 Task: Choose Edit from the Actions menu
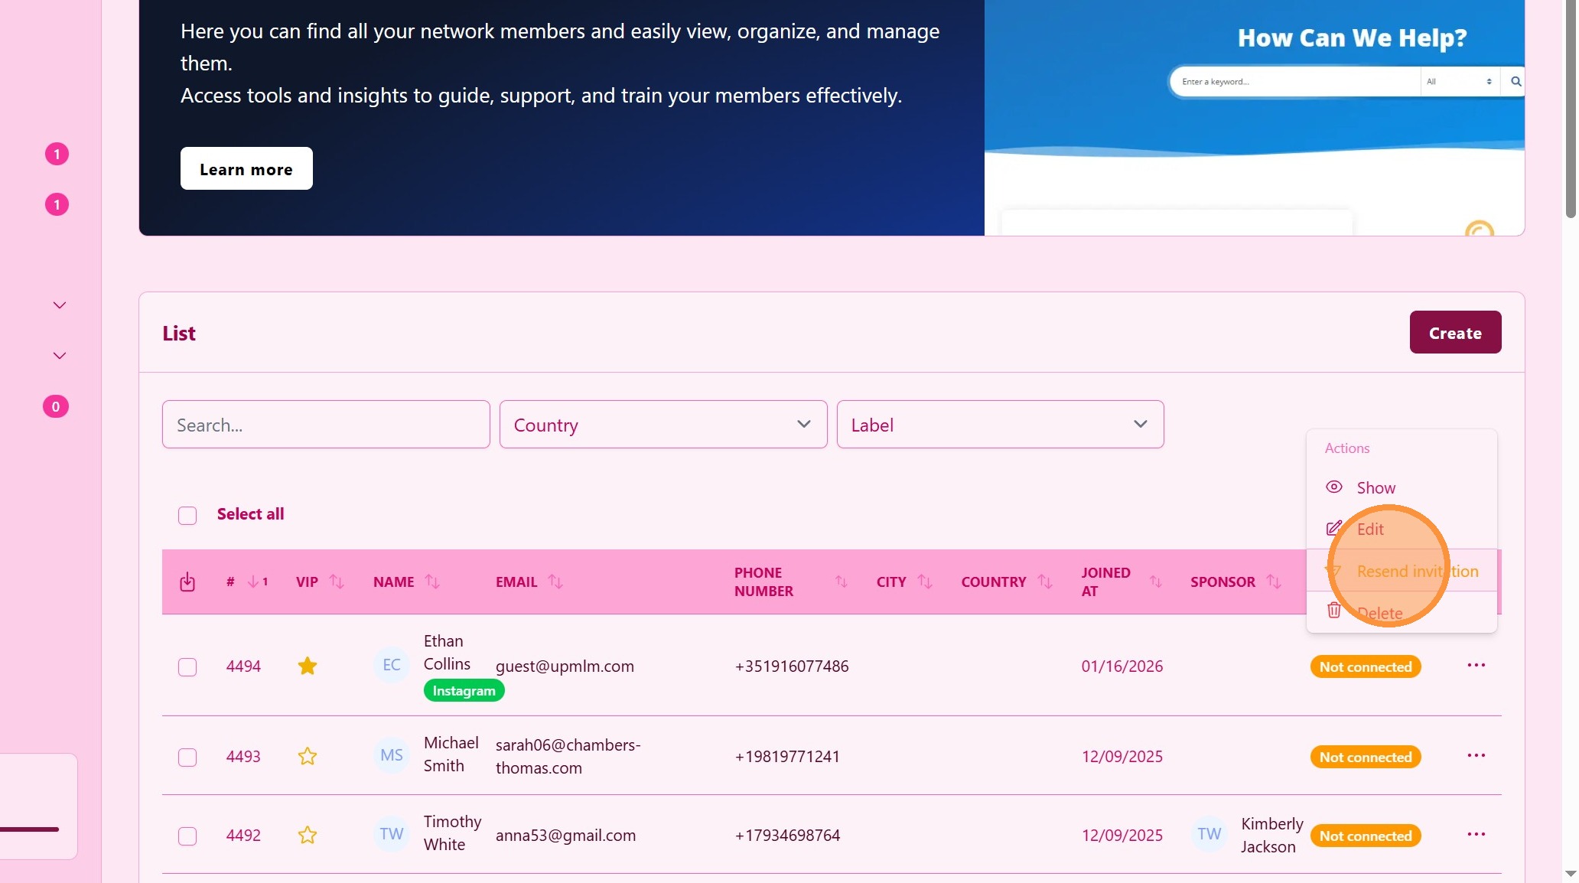click(x=1369, y=529)
